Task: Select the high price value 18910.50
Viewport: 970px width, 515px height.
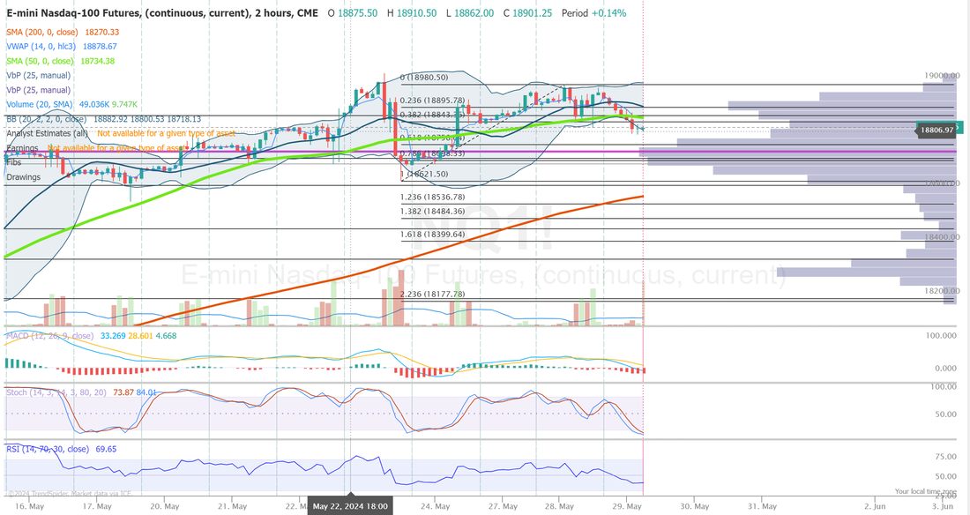Action: pos(416,13)
